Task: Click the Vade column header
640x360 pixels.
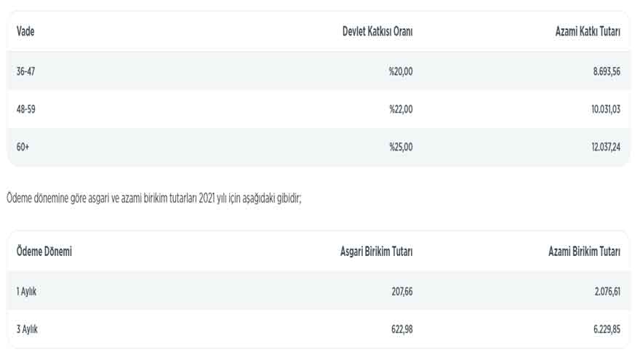Action: click(25, 31)
